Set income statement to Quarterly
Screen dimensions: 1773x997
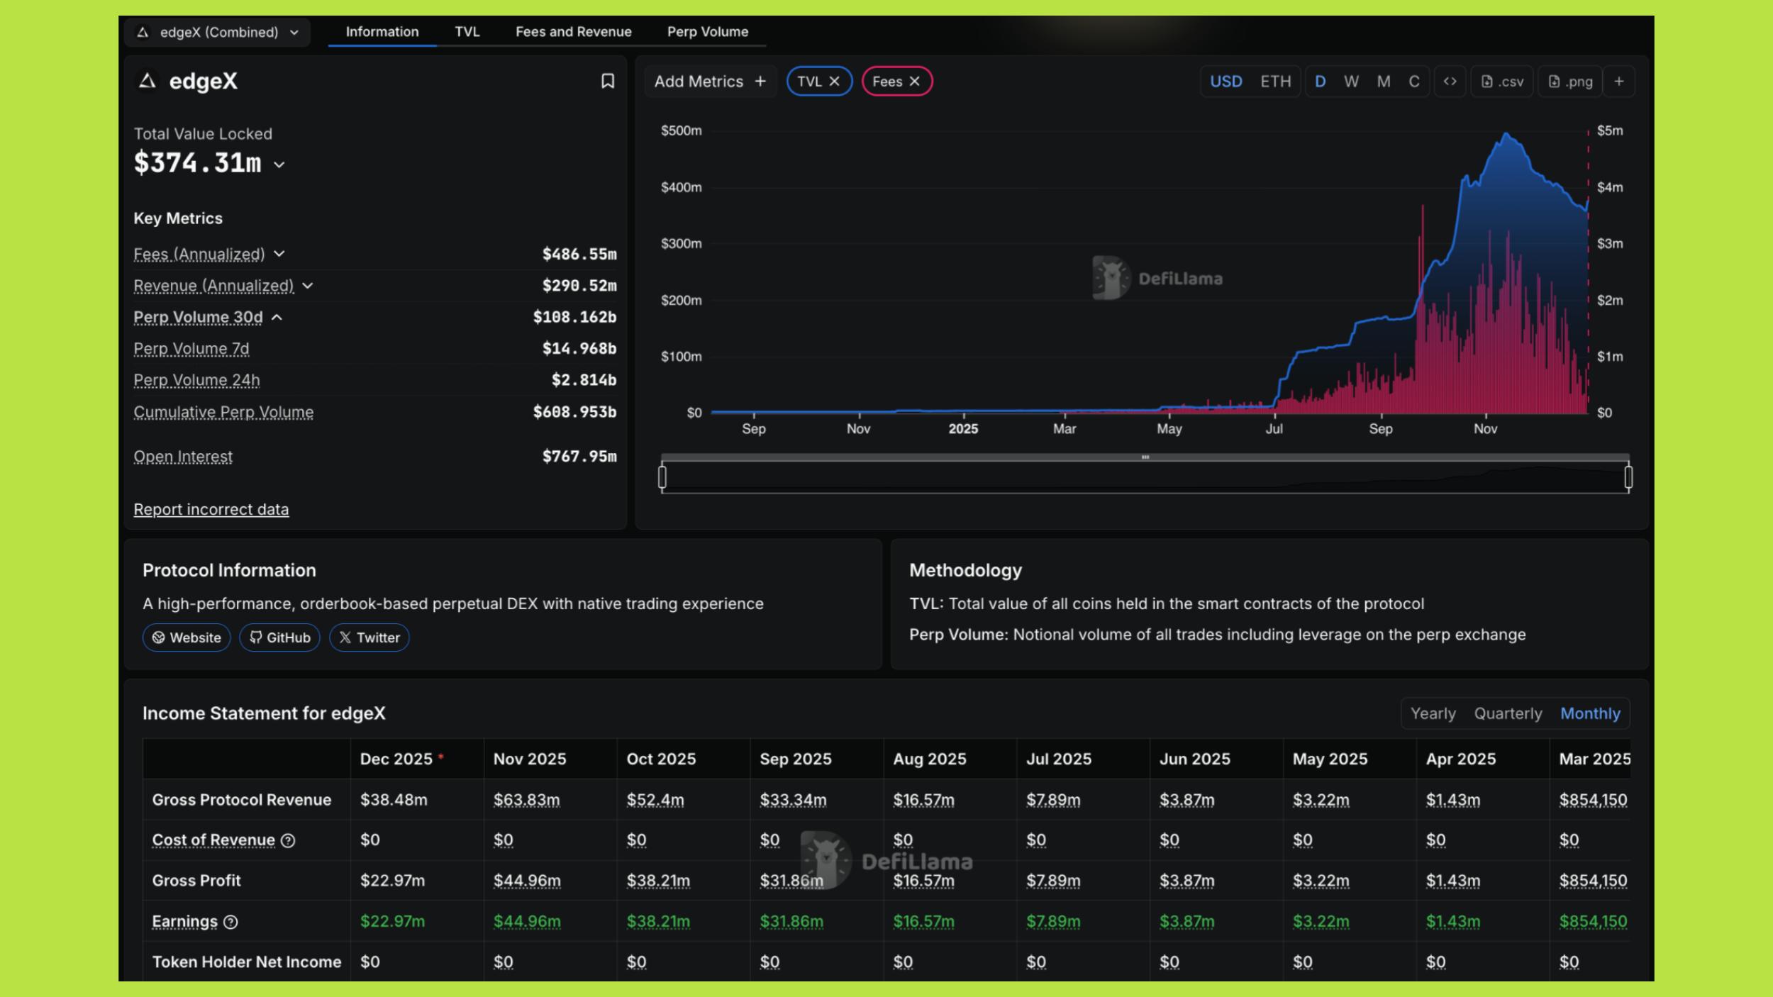[x=1508, y=713]
